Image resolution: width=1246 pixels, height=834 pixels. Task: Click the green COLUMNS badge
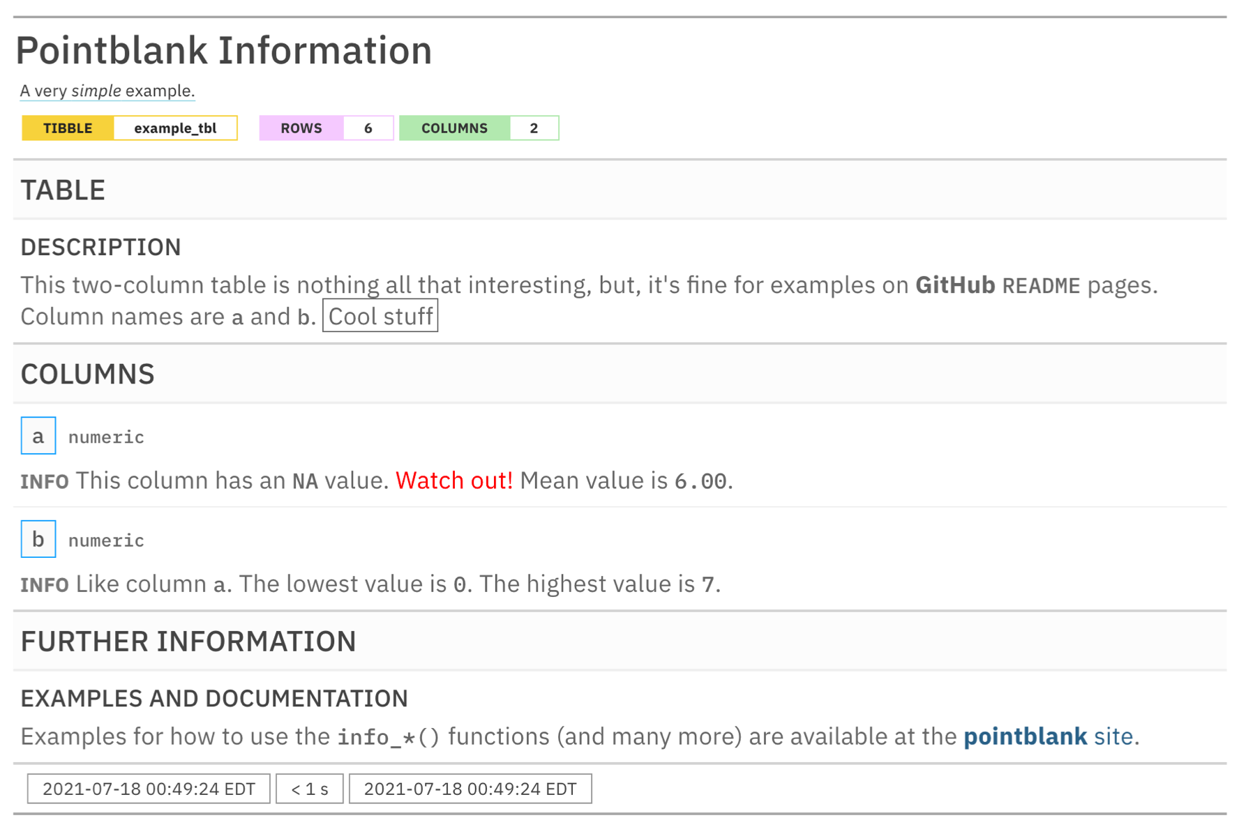[x=454, y=128]
